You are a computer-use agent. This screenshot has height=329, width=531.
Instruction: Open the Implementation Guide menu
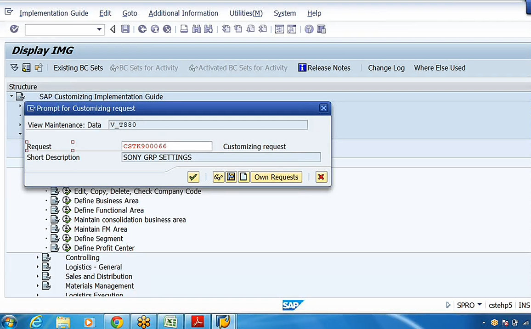(x=54, y=13)
